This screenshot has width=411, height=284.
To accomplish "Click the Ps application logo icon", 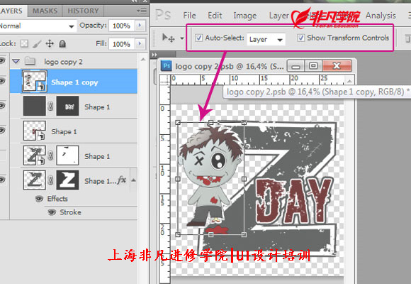I will point(163,15).
